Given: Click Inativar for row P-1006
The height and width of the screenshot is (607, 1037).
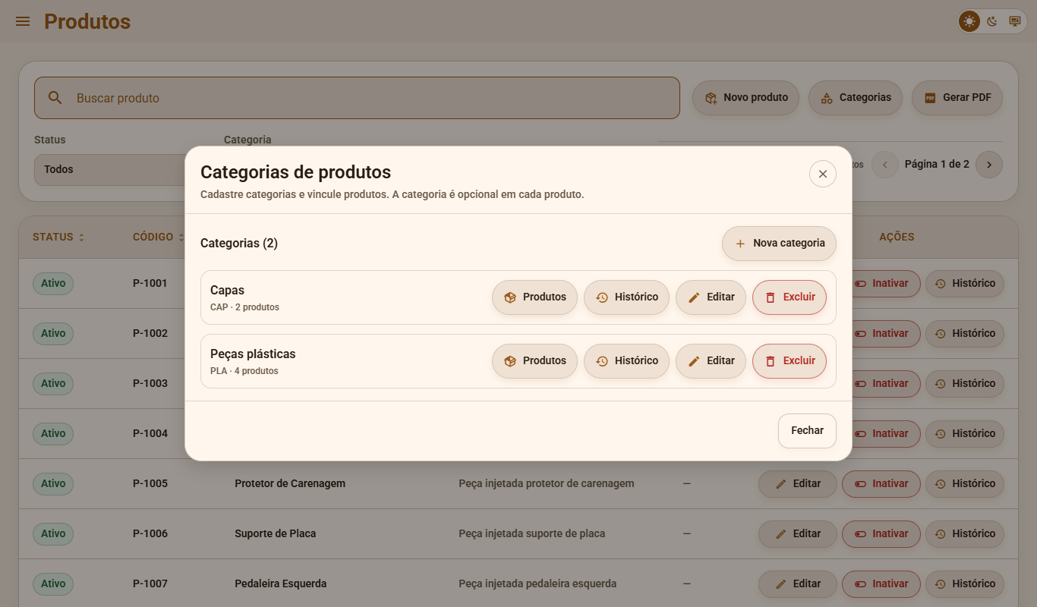Looking at the screenshot, I should pyautogui.click(x=881, y=534).
